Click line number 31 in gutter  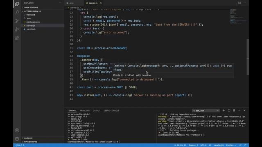coord(71,48)
